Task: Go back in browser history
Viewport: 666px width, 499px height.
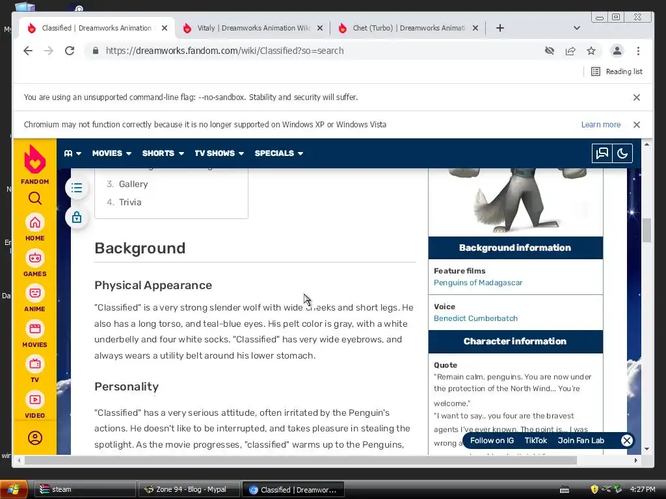Action: (x=28, y=51)
